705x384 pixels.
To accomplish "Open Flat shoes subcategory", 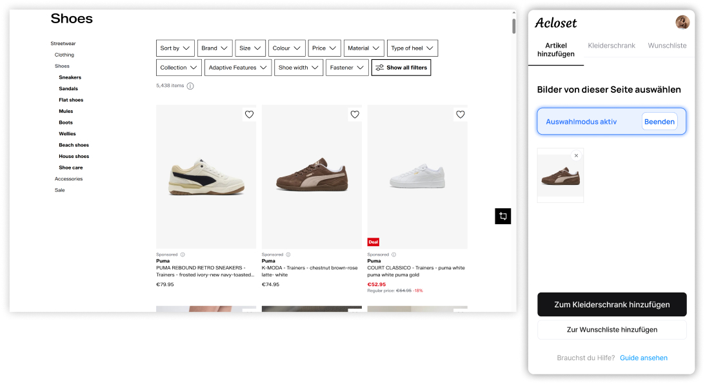I will pyautogui.click(x=71, y=100).
